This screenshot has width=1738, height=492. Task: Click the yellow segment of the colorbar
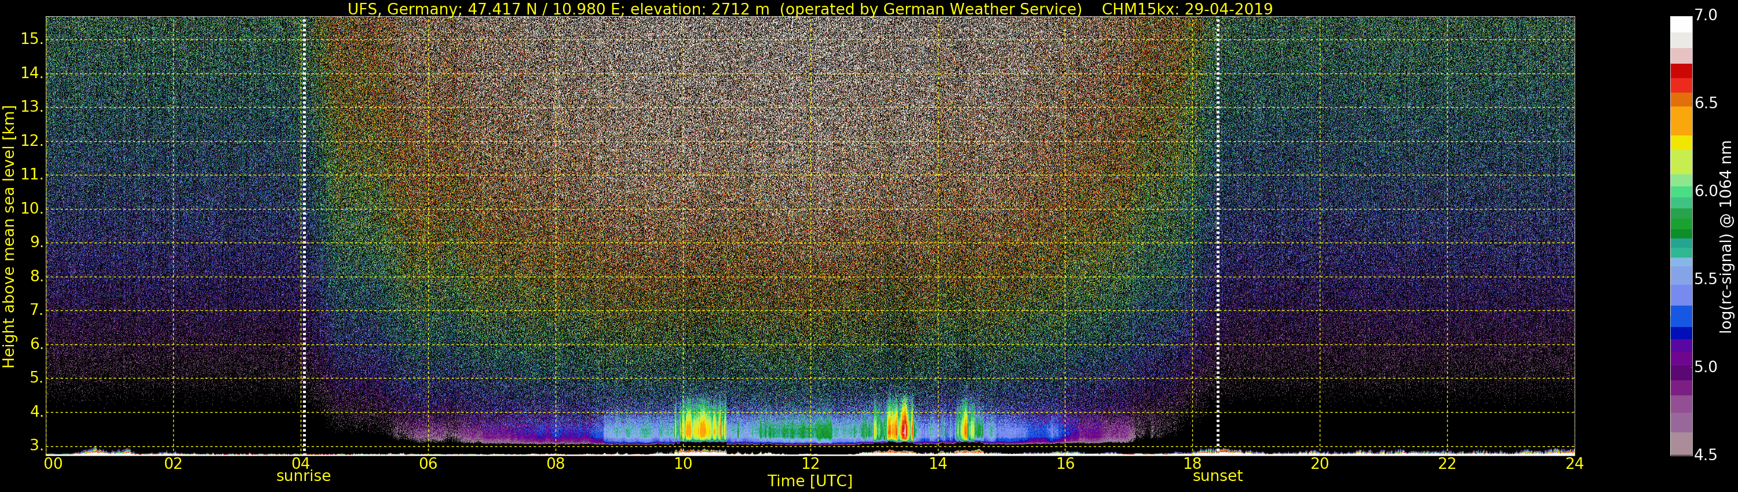point(1681,143)
